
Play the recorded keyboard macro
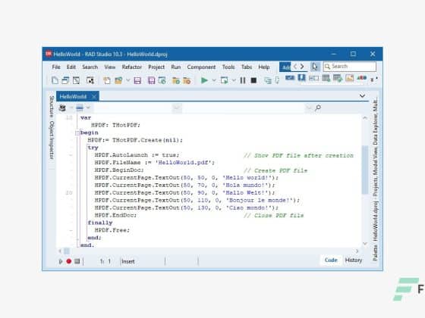(61, 261)
